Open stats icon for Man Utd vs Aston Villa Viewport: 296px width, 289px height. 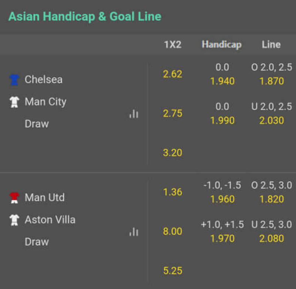(x=134, y=232)
